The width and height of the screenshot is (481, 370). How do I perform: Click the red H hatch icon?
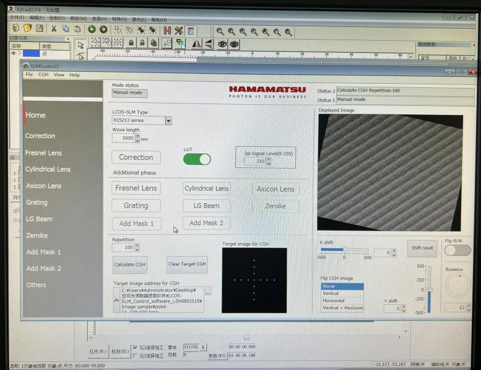[x=167, y=30]
